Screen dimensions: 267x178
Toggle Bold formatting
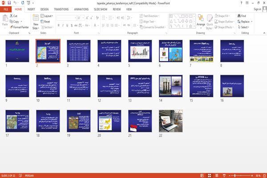[x=59, y=25]
